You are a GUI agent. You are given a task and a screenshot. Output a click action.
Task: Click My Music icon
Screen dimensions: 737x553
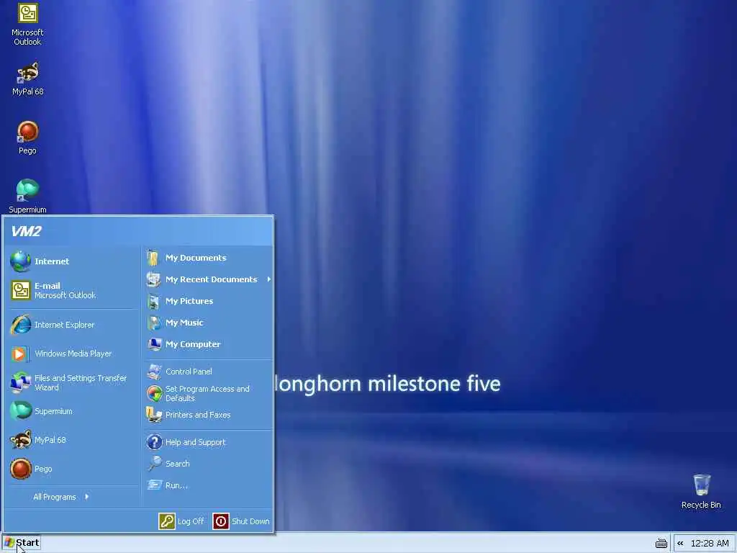pos(154,323)
